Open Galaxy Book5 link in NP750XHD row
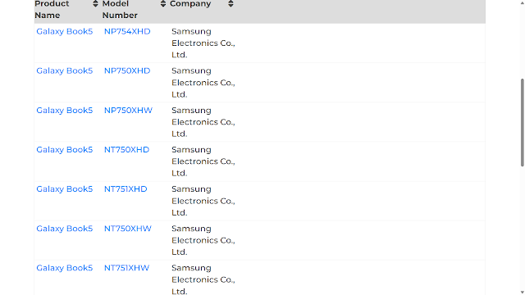525x295 pixels. [64, 71]
